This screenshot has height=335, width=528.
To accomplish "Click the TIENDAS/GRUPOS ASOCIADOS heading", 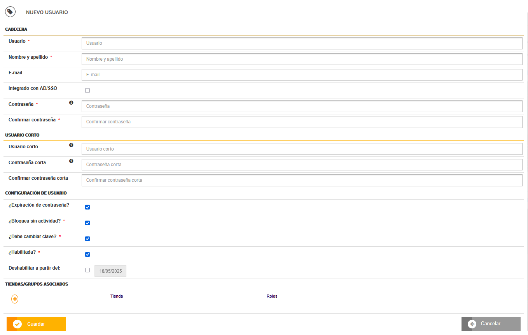I will (x=37, y=284).
